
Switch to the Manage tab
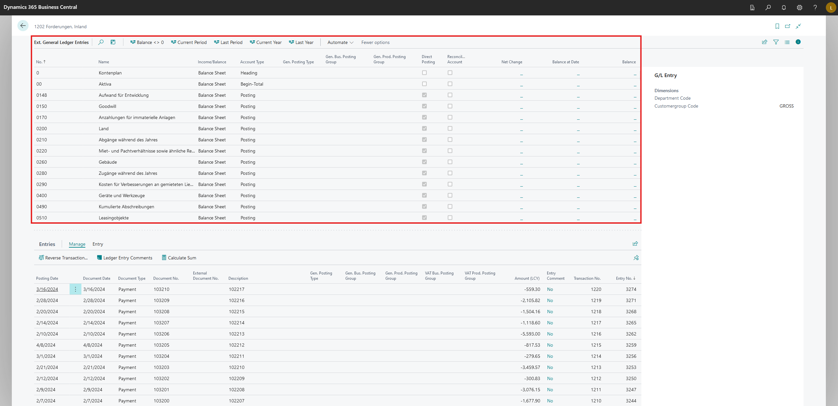click(x=77, y=244)
